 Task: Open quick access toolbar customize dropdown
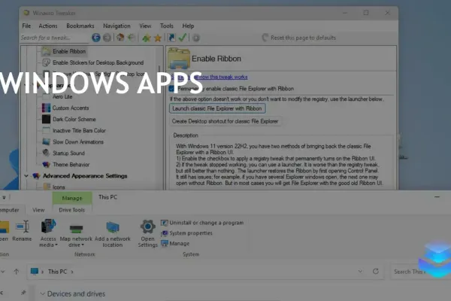[x=4, y=198]
